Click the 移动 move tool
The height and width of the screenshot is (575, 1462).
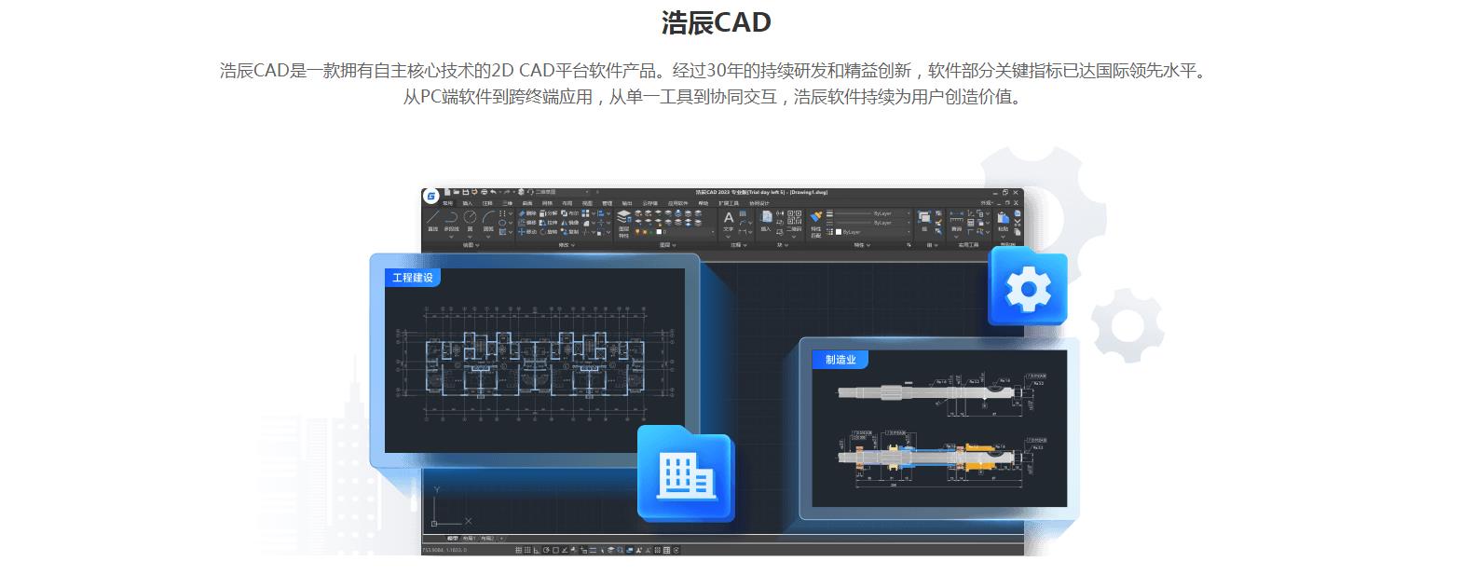(x=527, y=232)
